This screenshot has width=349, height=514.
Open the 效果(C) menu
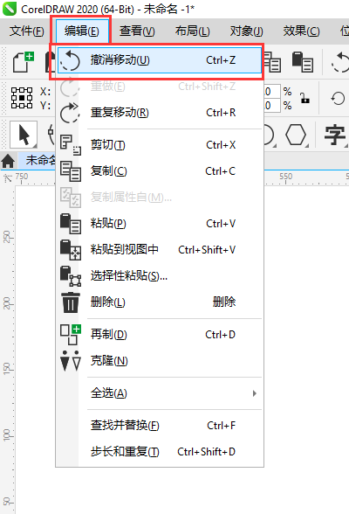pos(301,31)
